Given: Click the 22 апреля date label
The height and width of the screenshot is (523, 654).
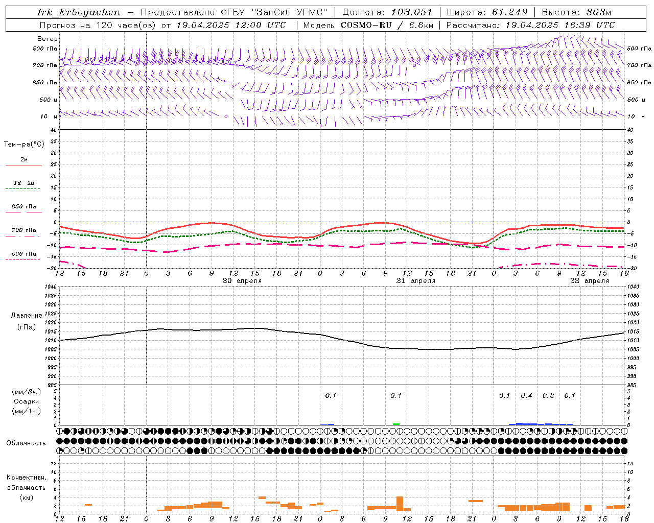Looking at the screenshot, I should tap(590, 281).
